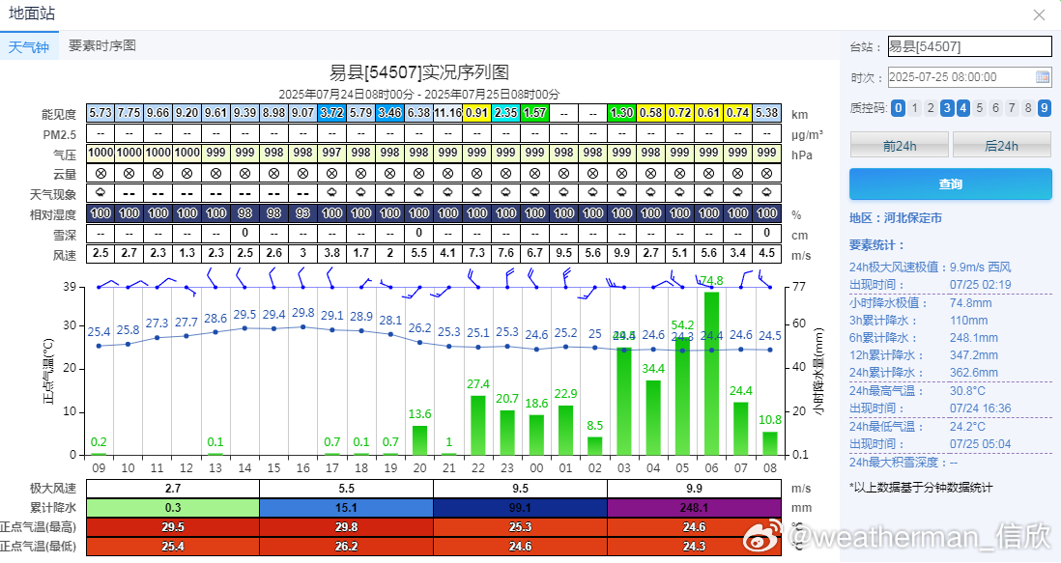This screenshot has height=563, width=1061.
Task: Click the 能见度 row label
Action: click(59, 114)
